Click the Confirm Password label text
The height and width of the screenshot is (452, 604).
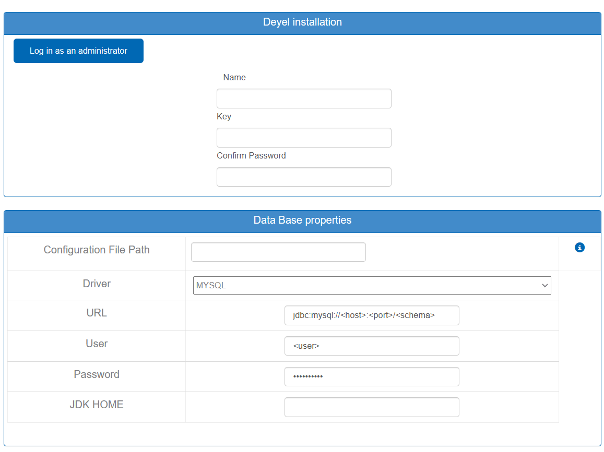pyautogui.click(x=251, y=156)
